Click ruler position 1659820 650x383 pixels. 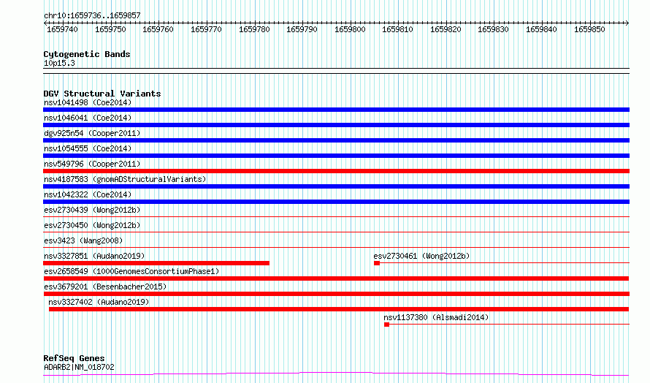[x=446, y=29]
